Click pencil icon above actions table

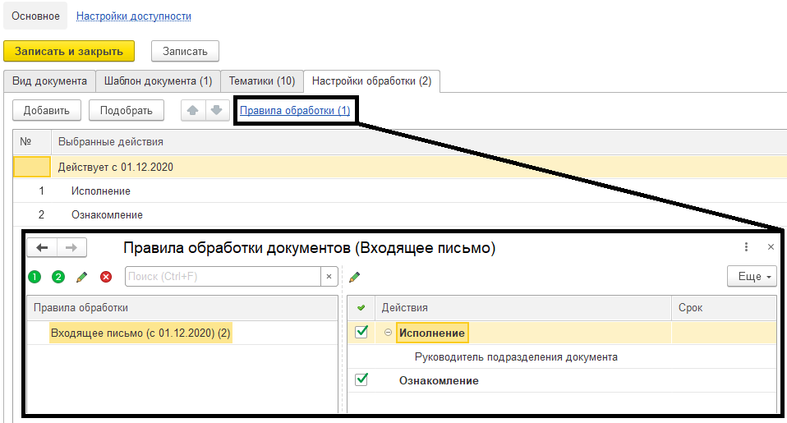click(354, 277)
